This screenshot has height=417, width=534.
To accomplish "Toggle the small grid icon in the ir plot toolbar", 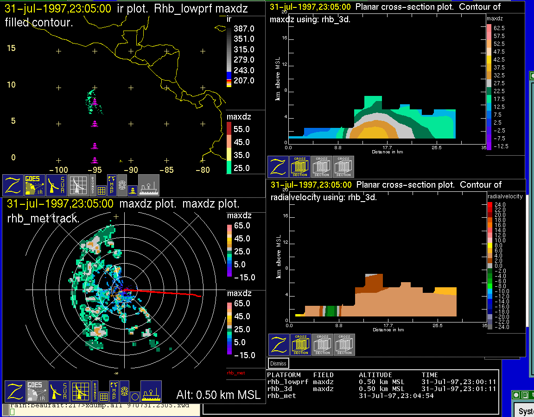I will click(x=102, y=190).
